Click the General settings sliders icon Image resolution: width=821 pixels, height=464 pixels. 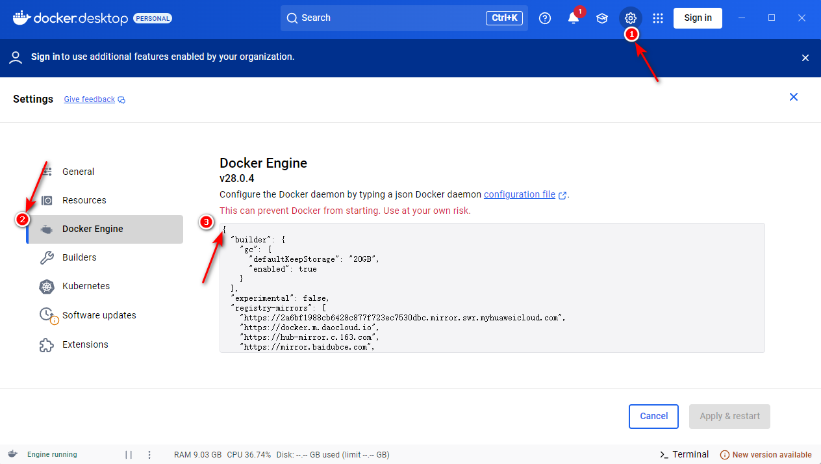pyautogui.click(x=47, y=172)
